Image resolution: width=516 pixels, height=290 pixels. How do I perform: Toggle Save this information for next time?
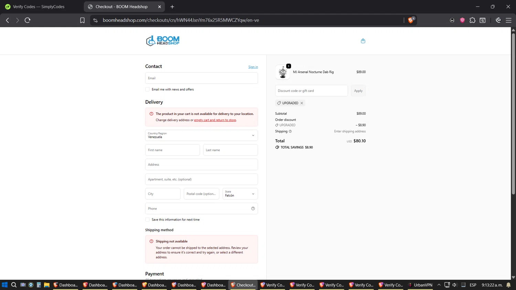point(148,220)
